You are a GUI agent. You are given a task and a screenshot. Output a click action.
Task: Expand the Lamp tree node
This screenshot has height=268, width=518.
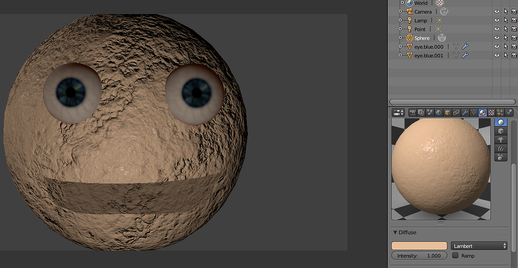pyautogui.click(x=400, y=20)
